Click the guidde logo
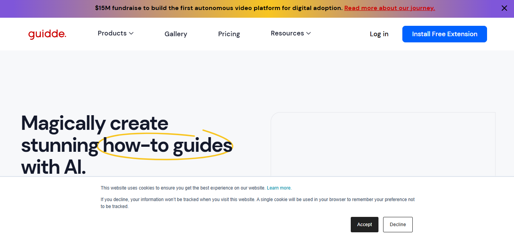This screenshot has width=514, height=240. (x=47, y=34)
